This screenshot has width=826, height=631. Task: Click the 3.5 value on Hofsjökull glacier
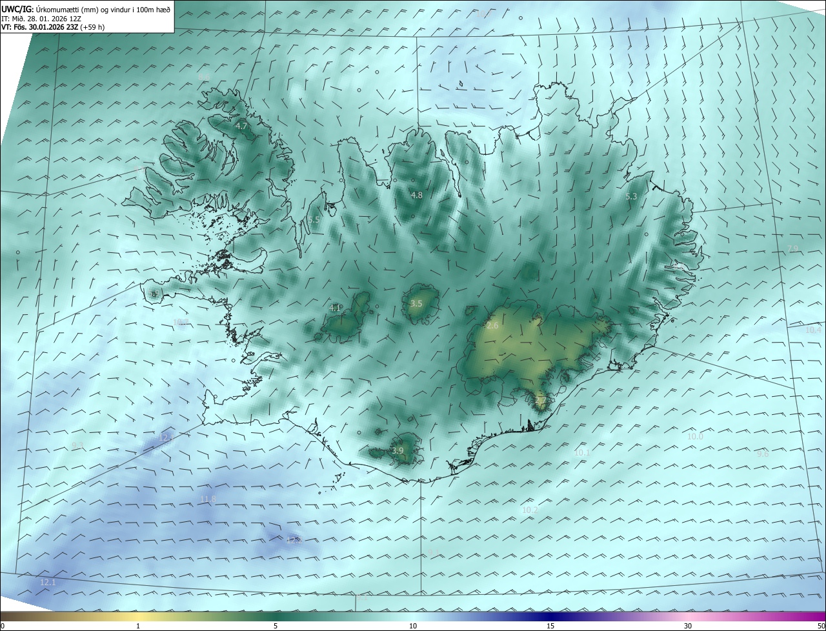coord(416,303)
